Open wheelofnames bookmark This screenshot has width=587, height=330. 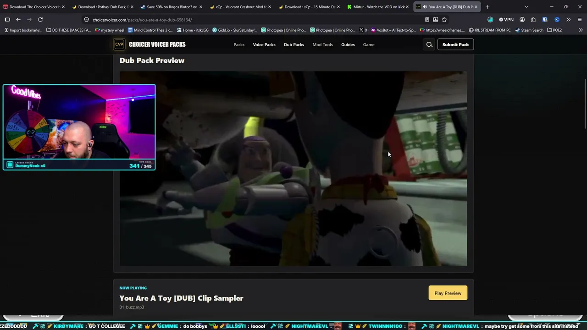pos(442,30)
